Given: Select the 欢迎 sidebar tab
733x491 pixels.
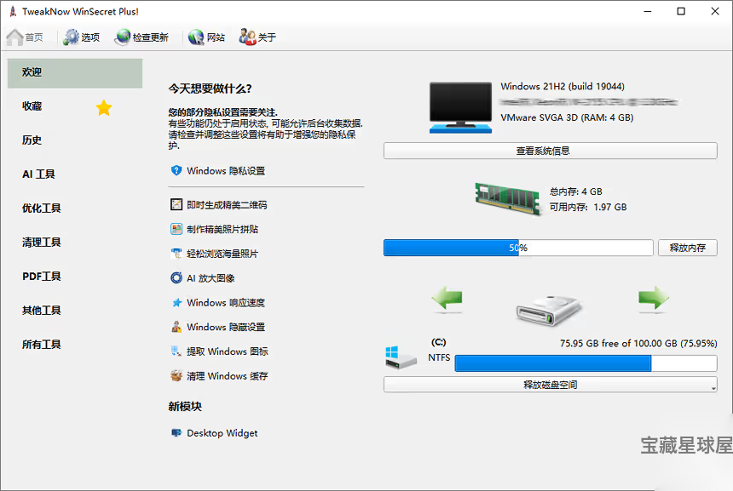Looking at the screenshot, I should [x=75, y=73].
